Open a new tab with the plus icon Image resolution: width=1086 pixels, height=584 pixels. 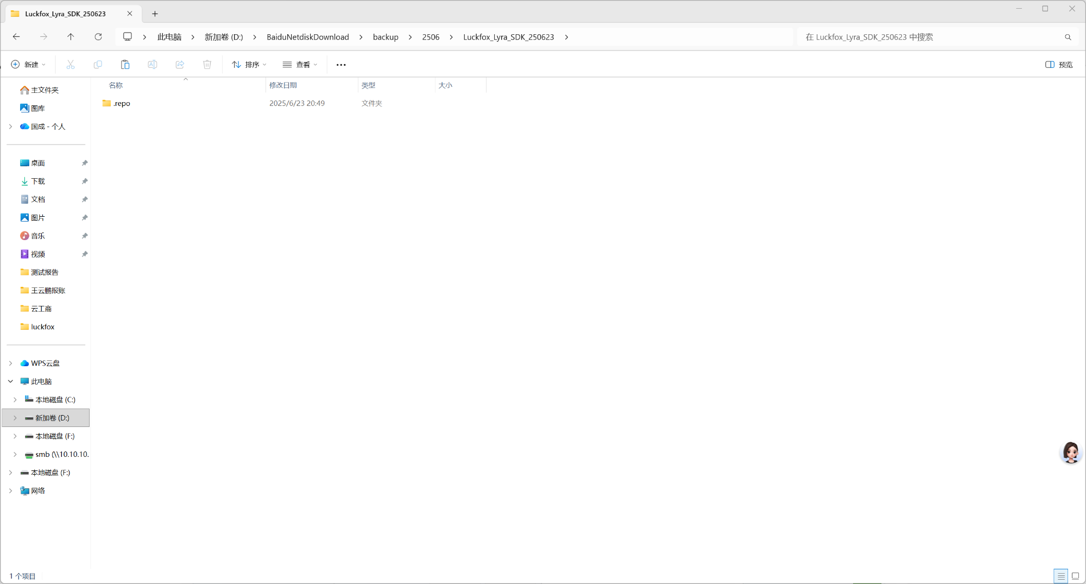pyautogui.click(x=155, y=14)
